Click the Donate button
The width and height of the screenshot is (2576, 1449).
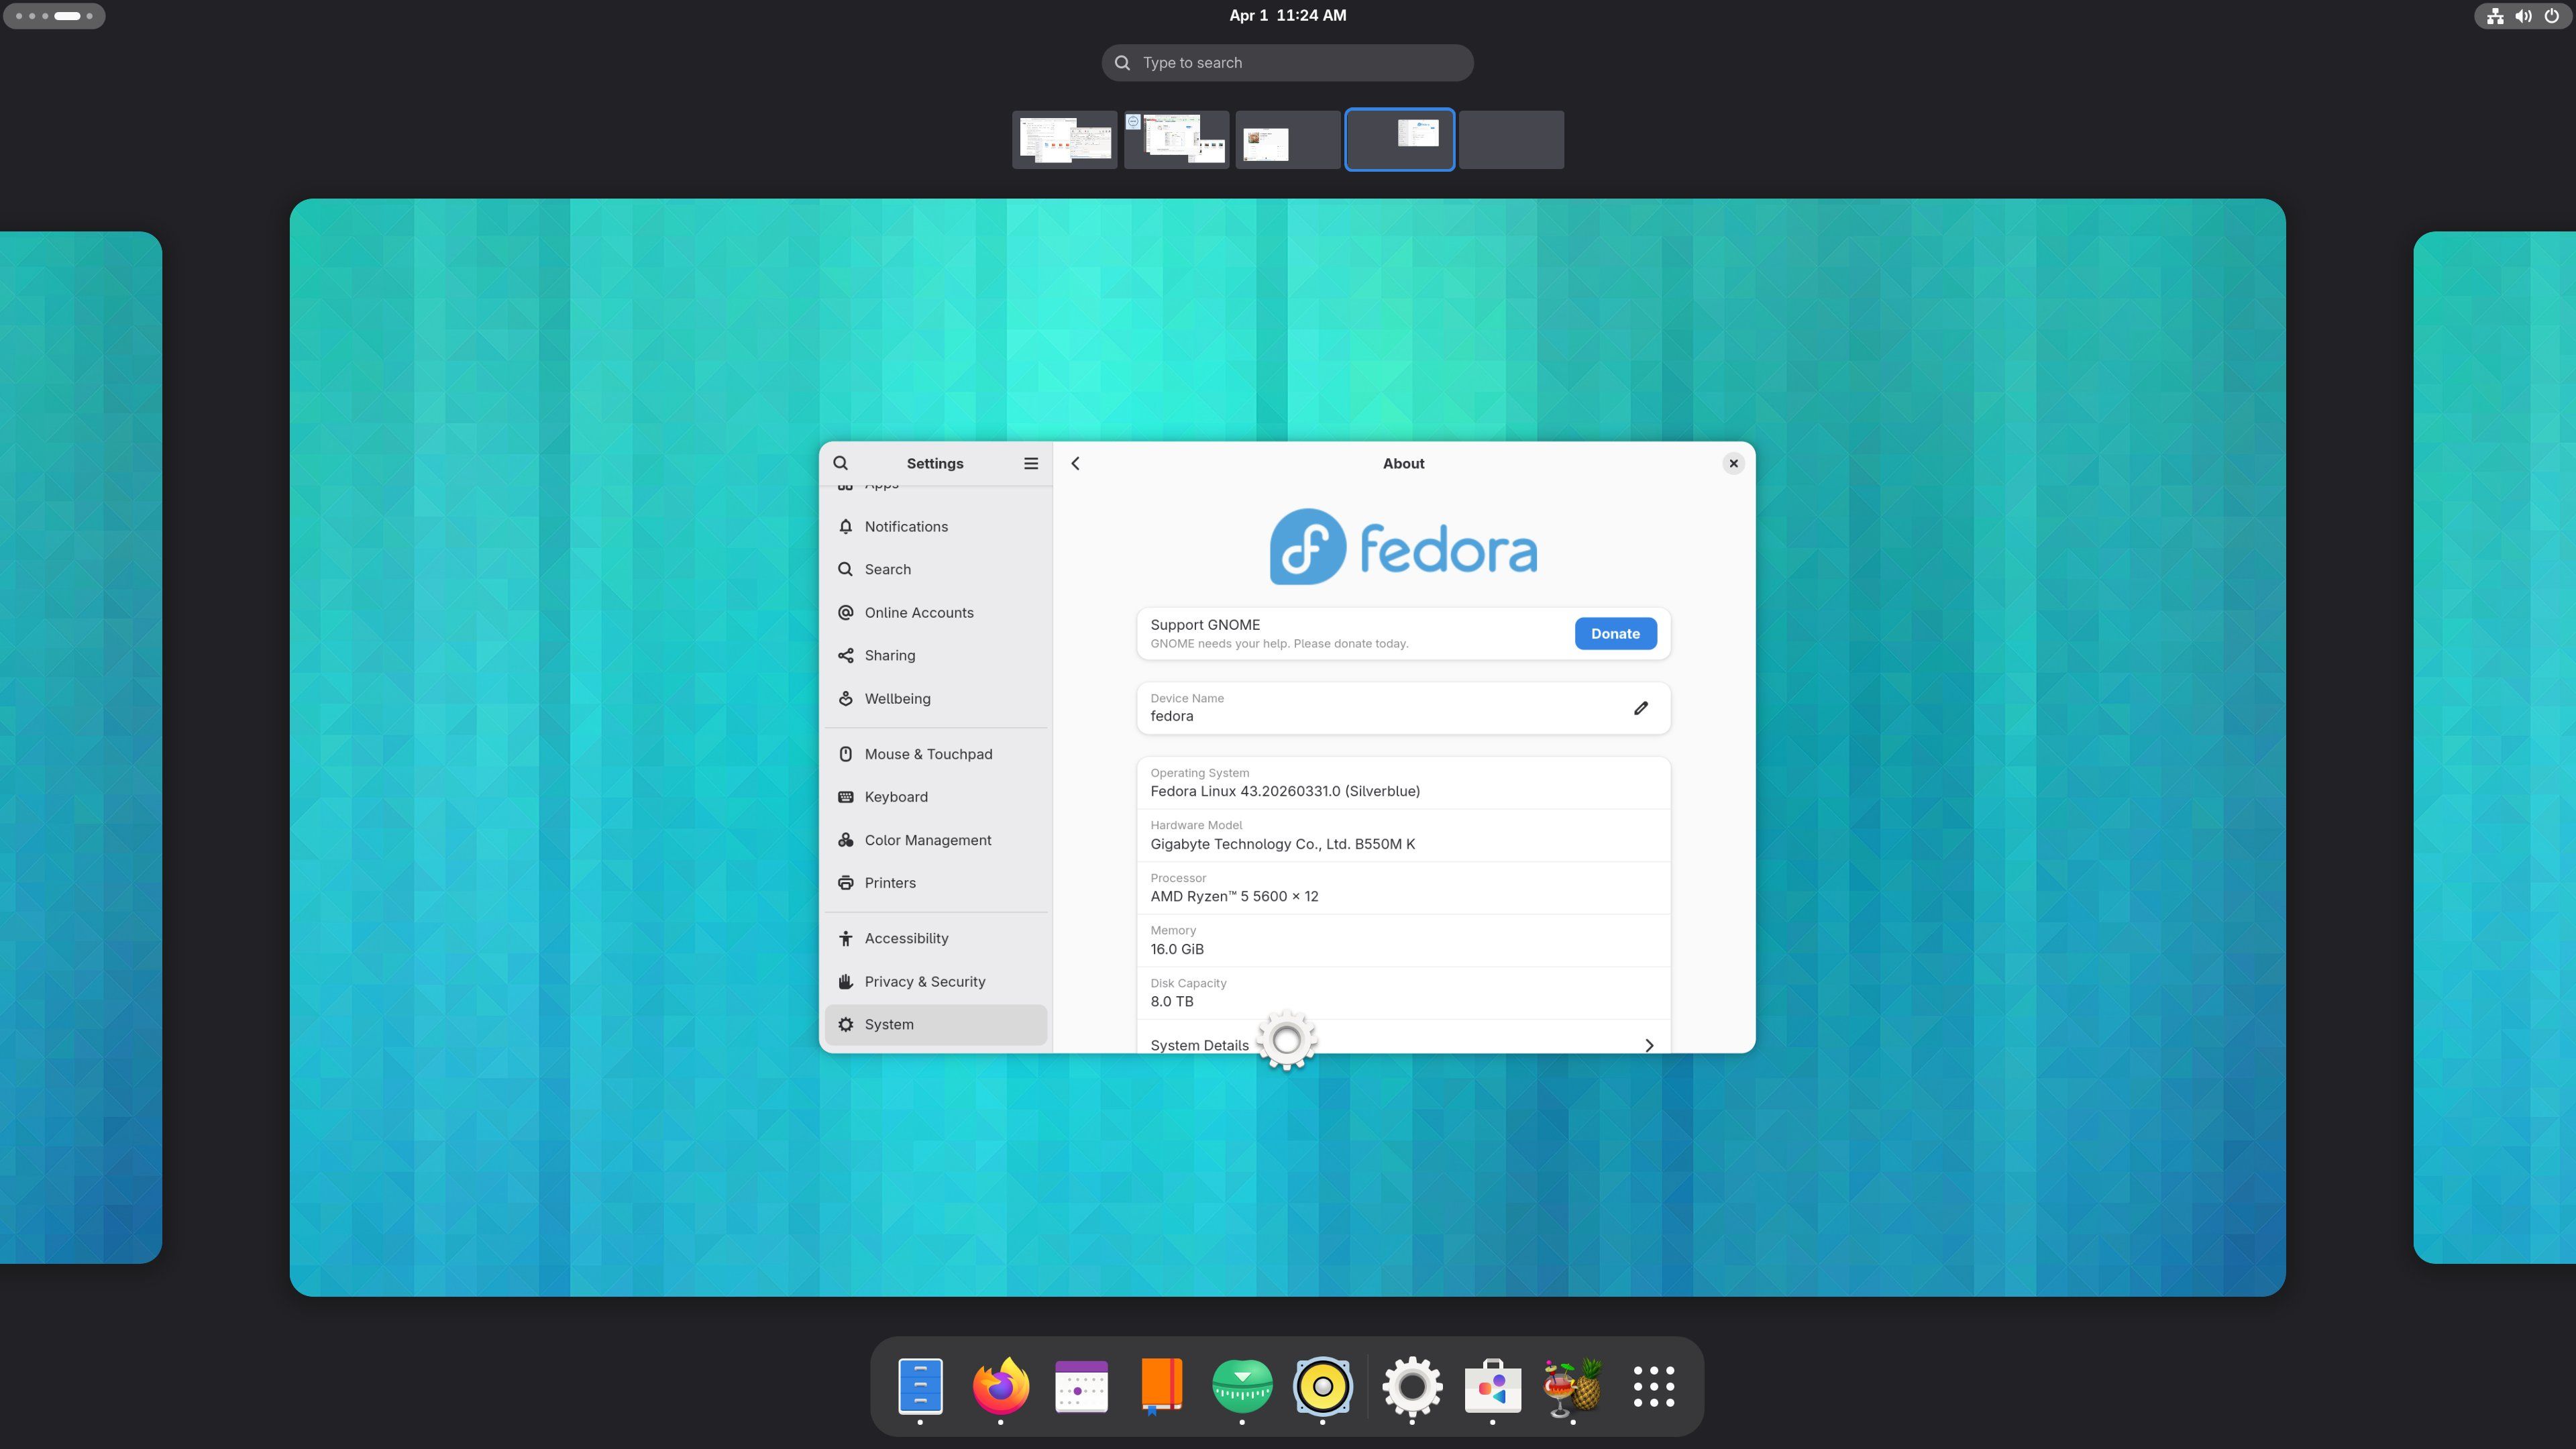[x=1615, y=633]
